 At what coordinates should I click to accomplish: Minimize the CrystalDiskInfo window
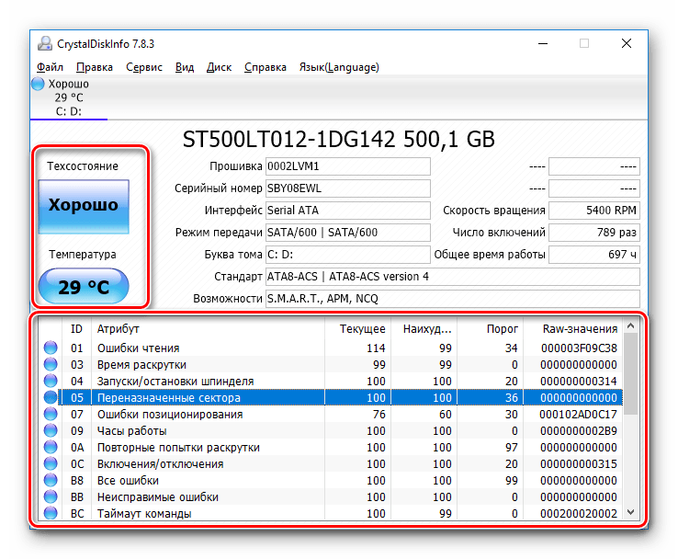point(543,44)
